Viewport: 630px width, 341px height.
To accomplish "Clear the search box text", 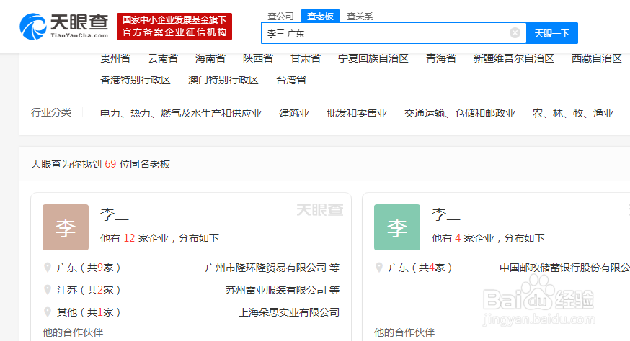I will tap(515, 33).
